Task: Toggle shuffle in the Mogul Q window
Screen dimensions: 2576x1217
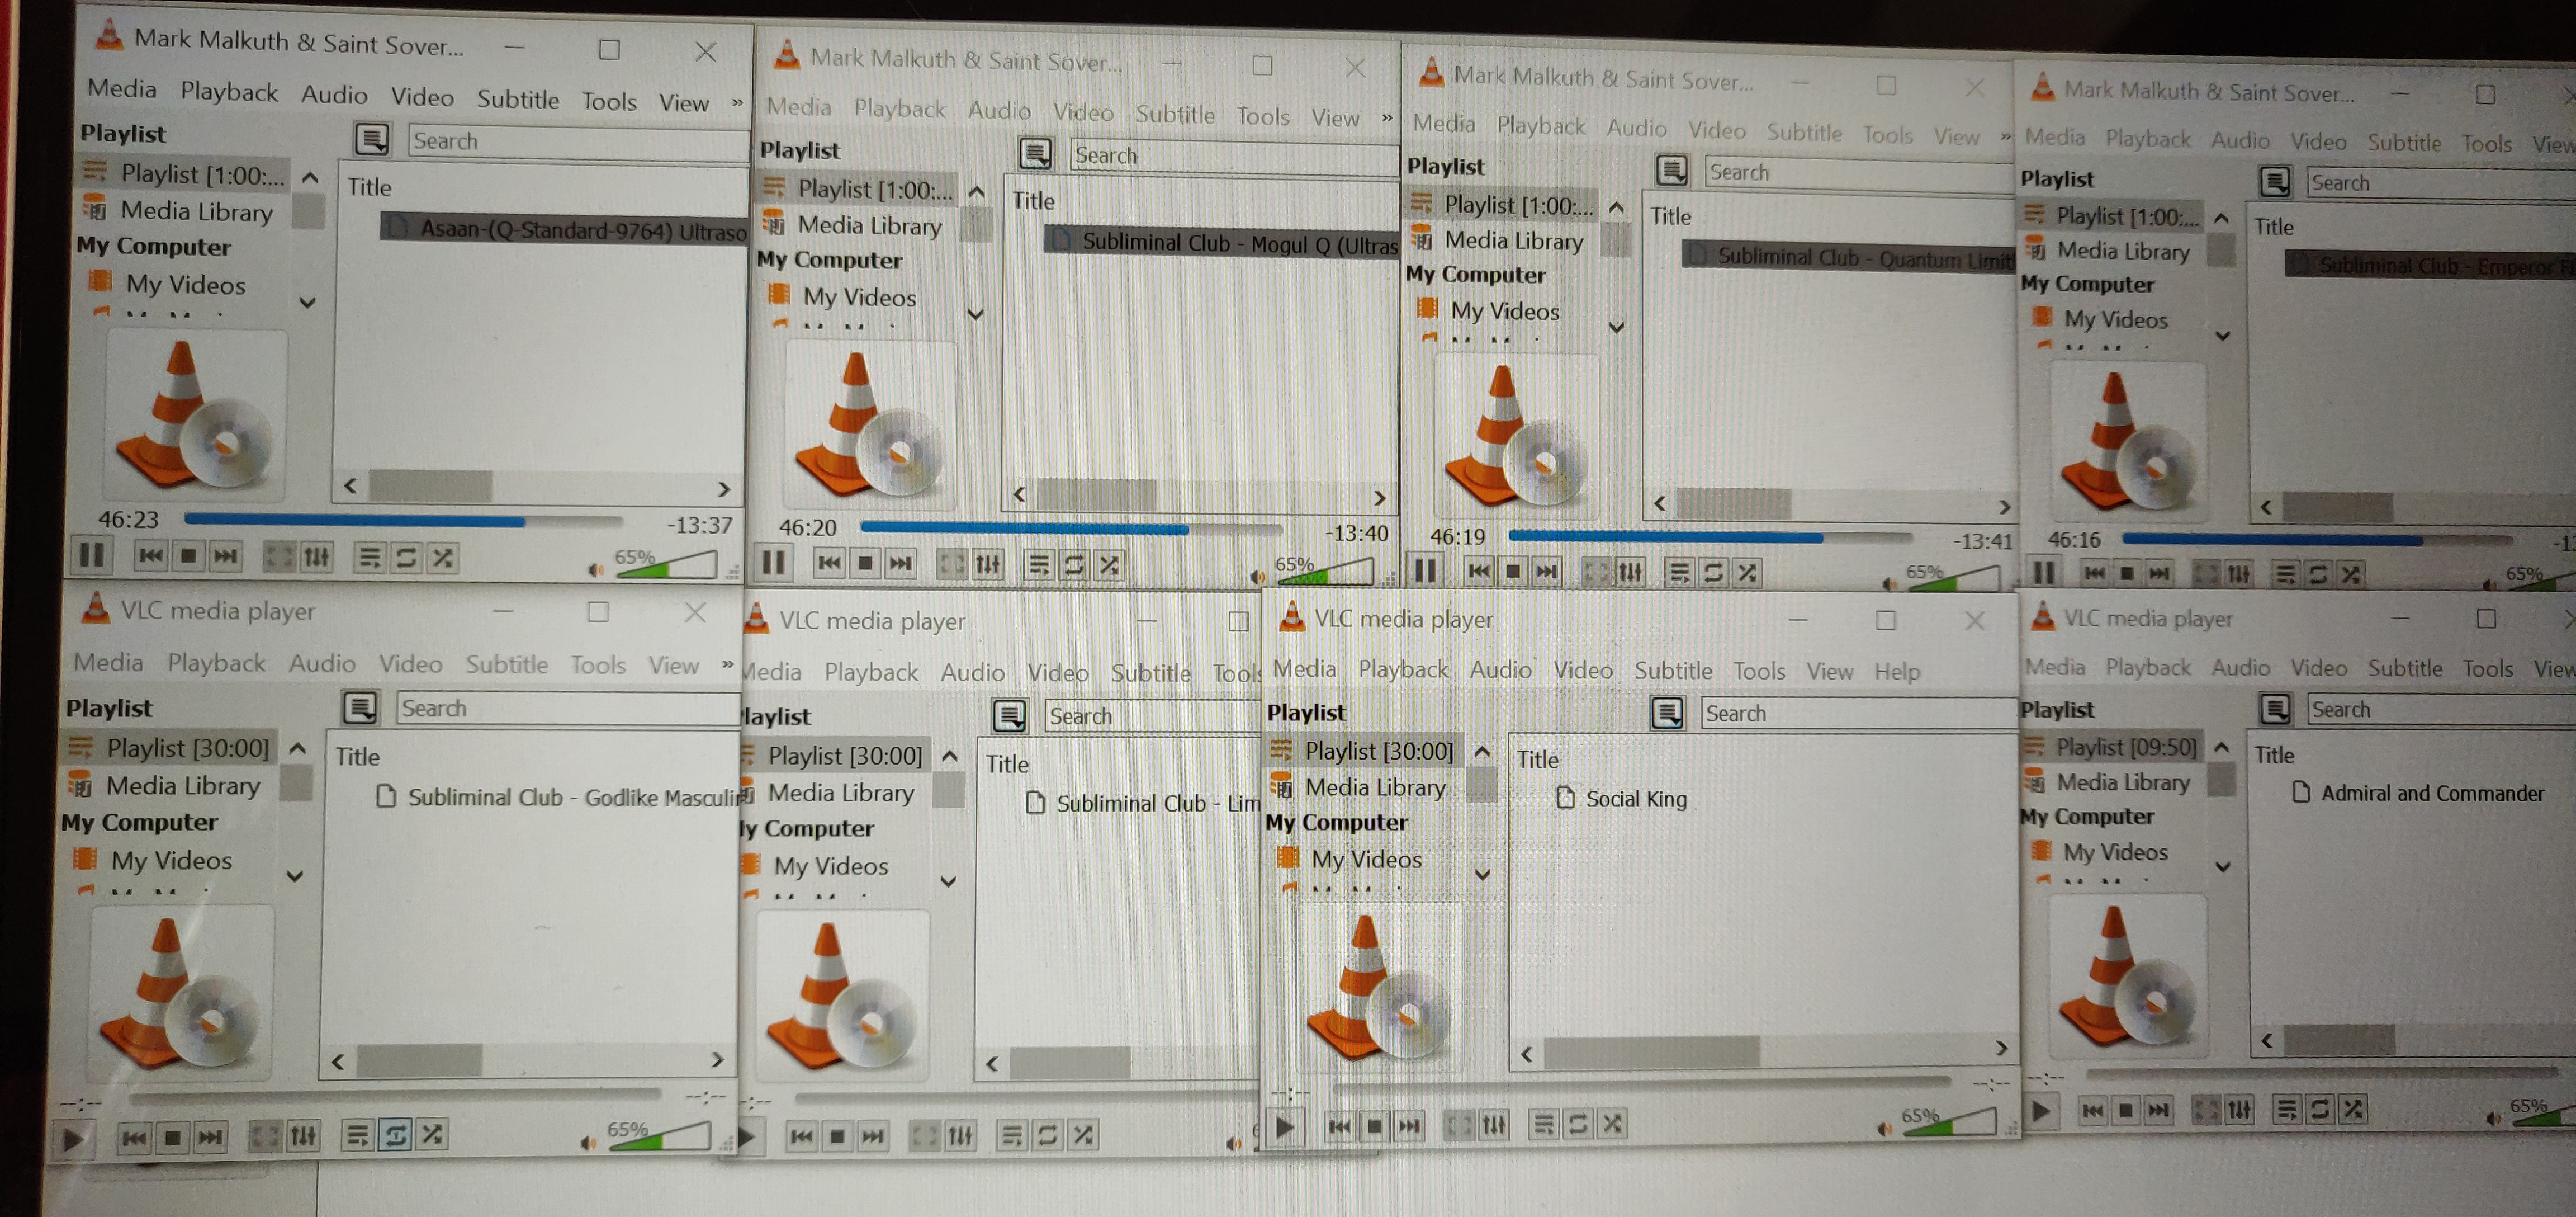Action: point(1110,565)
